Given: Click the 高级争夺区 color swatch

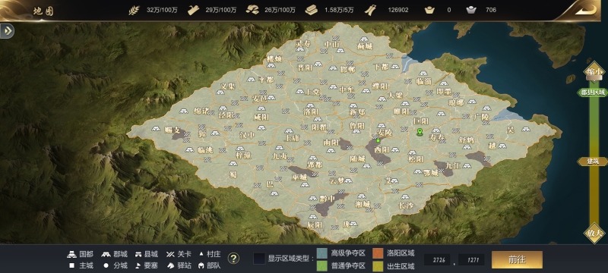Looking at the screenshot, I should (x=322, y=253).
